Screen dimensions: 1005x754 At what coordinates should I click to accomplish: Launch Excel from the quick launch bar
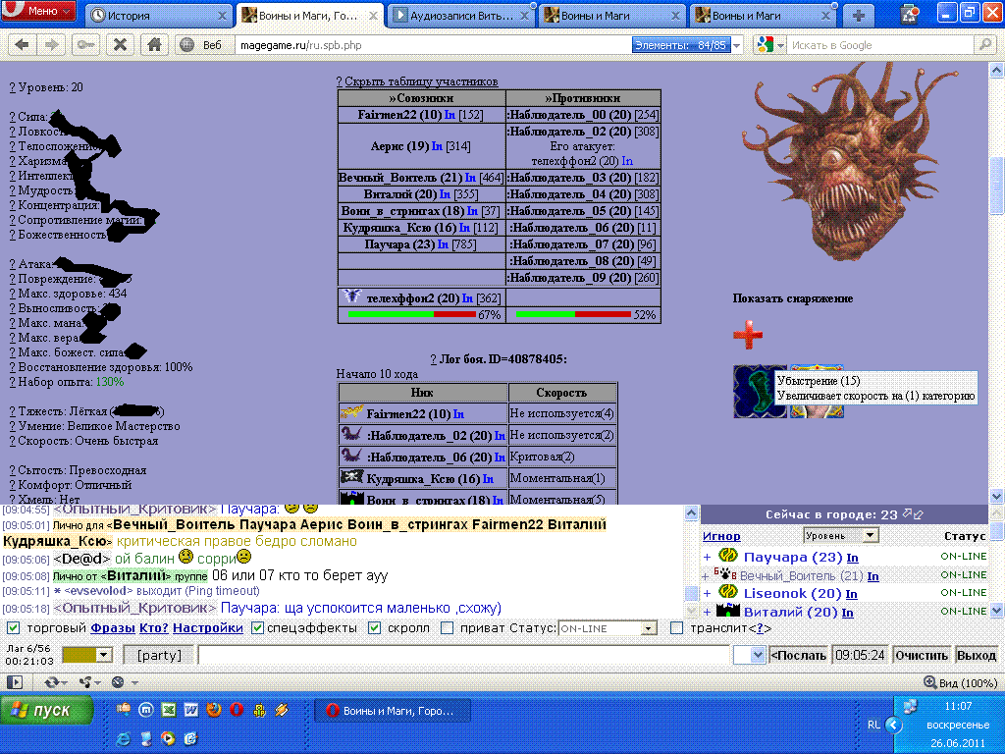tap(168, 710)
